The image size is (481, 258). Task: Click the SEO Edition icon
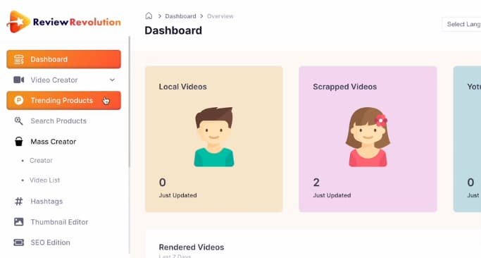[19, 242]
